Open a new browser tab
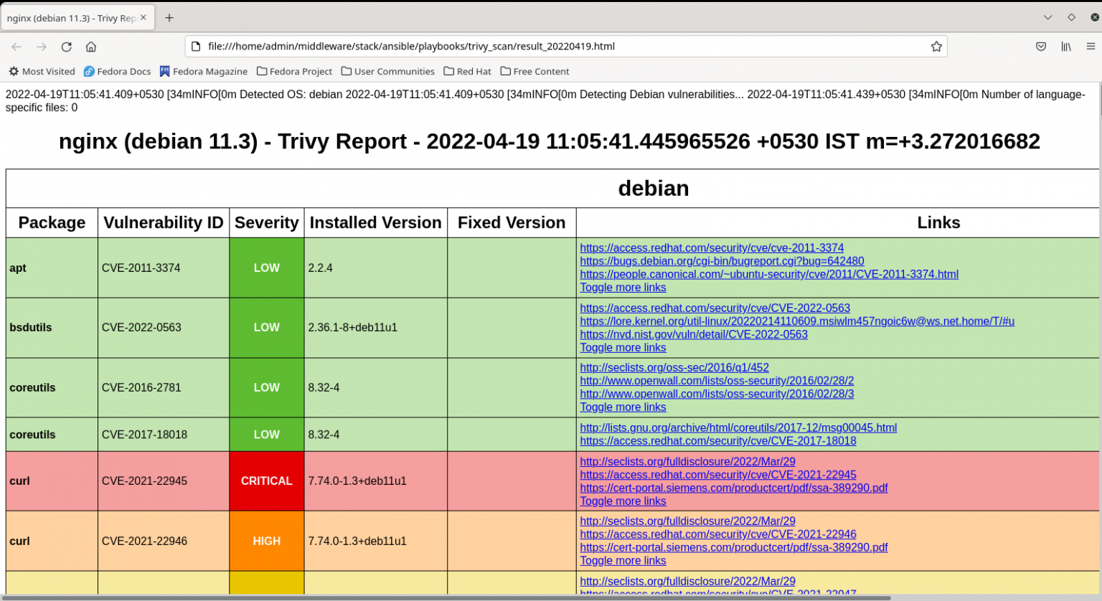1102x601 pixels. click(x=168, y=18)
